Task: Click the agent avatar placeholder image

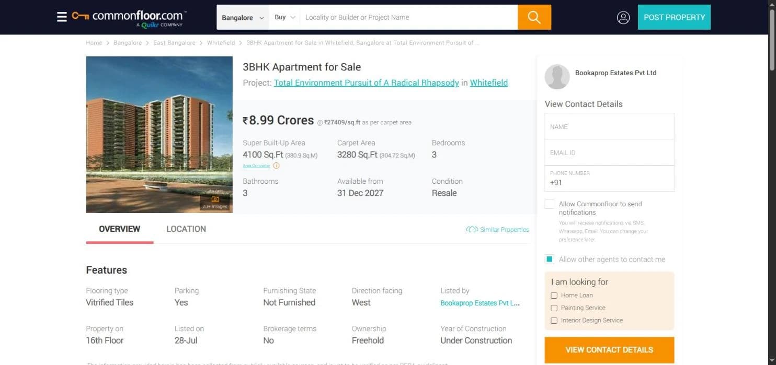Action: pos(557,77)
